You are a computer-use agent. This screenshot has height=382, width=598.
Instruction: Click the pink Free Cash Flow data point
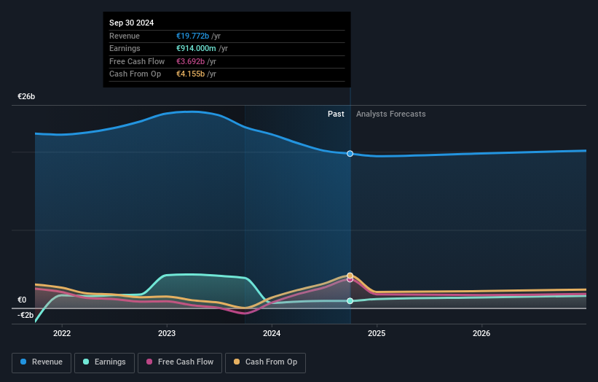coord(350,280)
